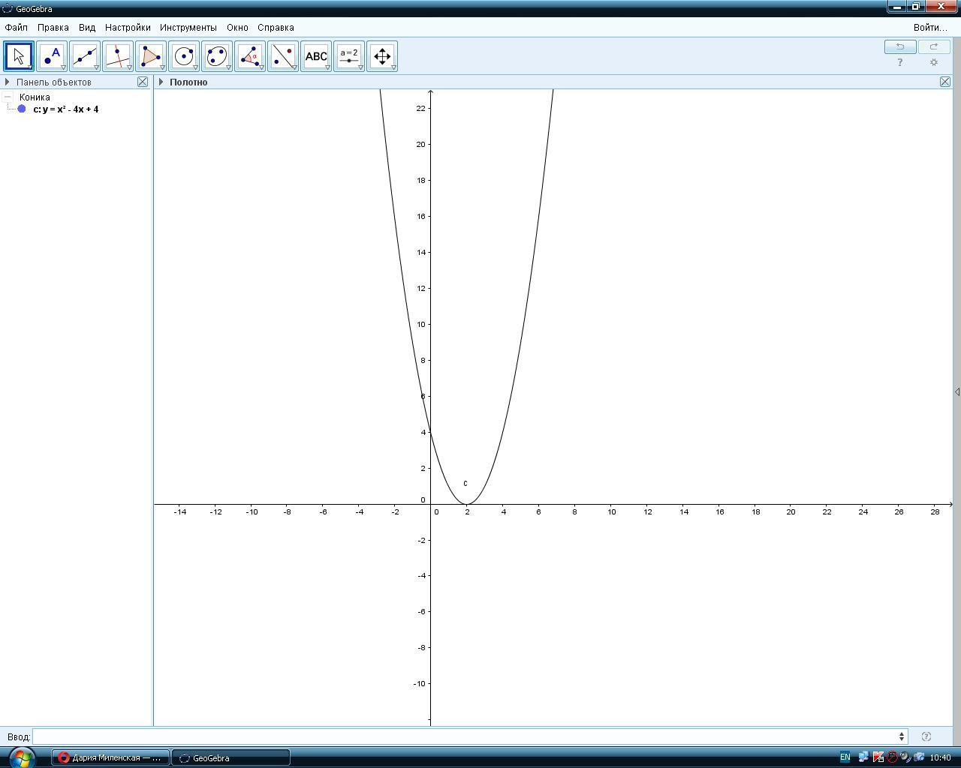Expand the Панель объектов style bar
The image size is (961, 768).
click(x=8, y=82)
